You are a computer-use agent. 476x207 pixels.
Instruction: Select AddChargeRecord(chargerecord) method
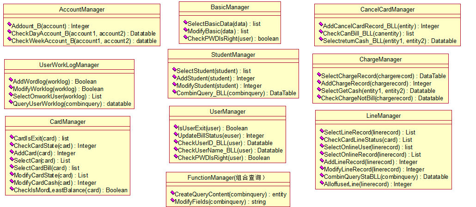click(x=376, y=83)
